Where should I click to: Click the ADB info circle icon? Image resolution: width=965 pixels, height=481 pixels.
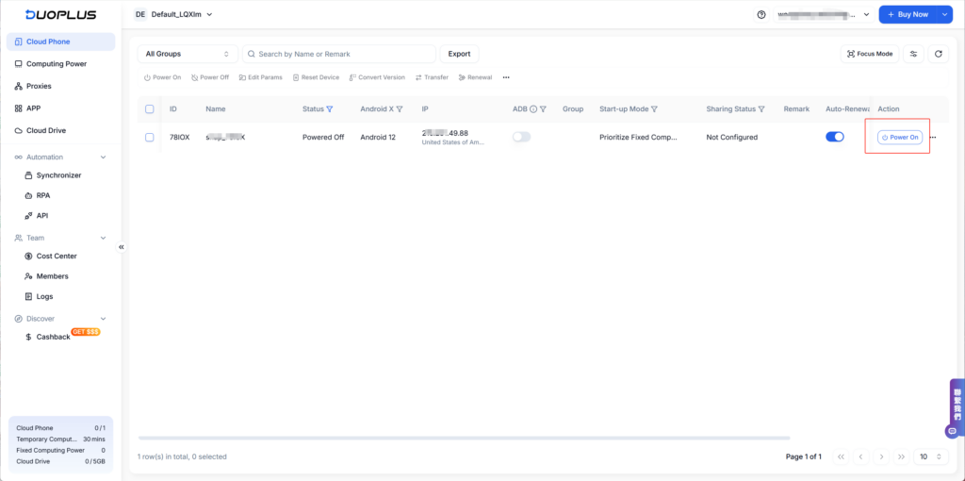pyautogui.click(x=533, y=109)
